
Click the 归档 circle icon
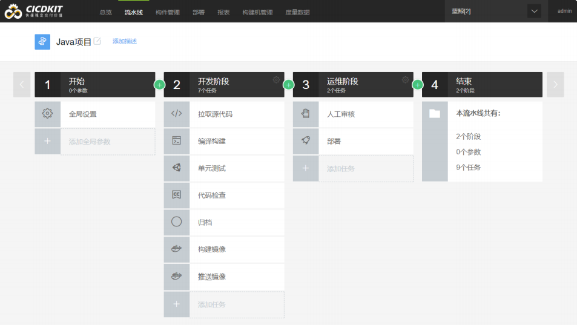[x=176, y=222]
